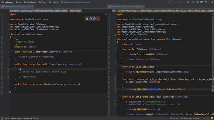
Task: Click gutter arrow near it_can_prePersist body
Action: pos(115,101)
